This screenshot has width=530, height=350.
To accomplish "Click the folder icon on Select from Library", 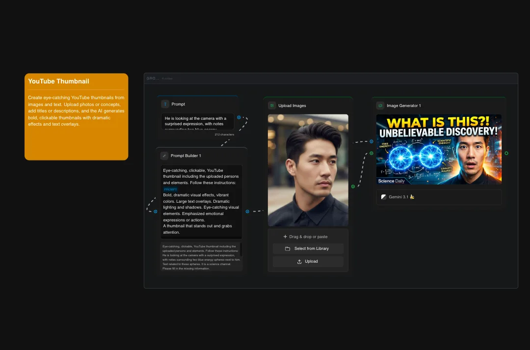I will [288, 248].
